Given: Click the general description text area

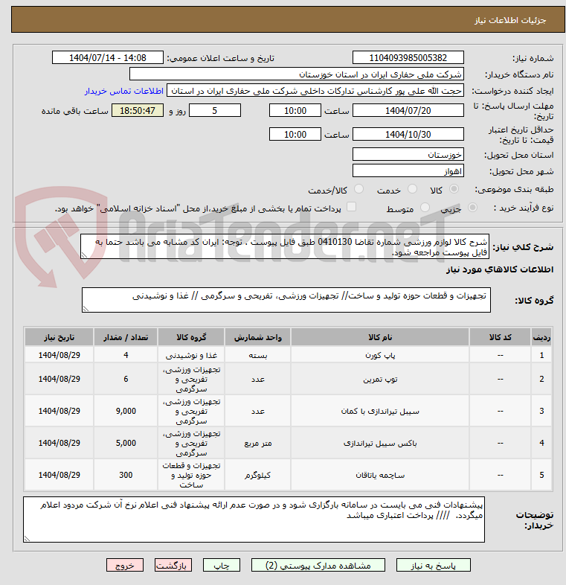Looking at the screenshot, I should tap(285, 246).
